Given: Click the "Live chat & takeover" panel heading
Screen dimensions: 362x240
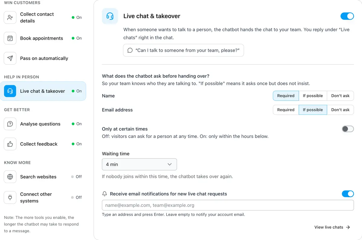Looking at the screenshot, I should [152, 16].
